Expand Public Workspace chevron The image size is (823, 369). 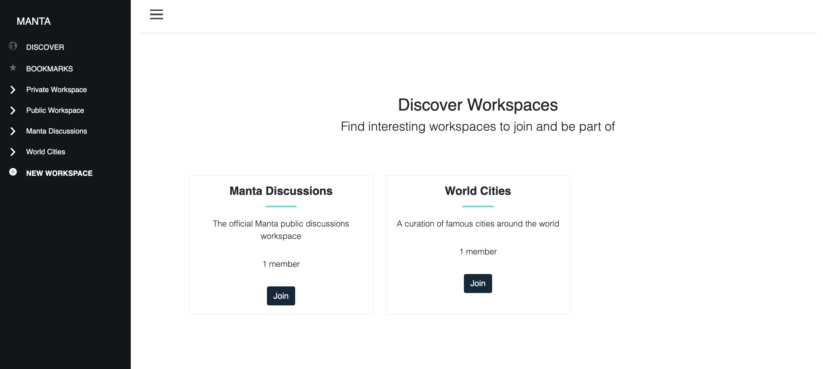(x=13, y=111)
